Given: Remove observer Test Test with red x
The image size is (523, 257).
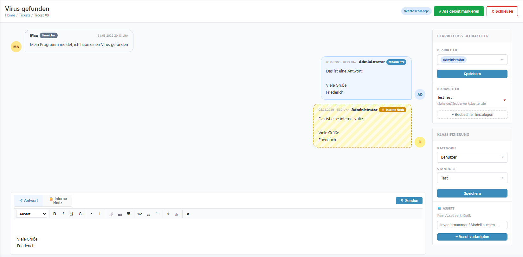Looking at the screenshot, I should [505, 100].
